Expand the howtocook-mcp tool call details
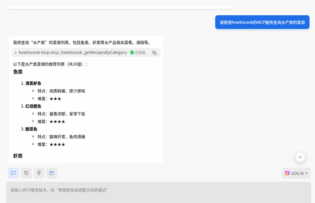This screenshot has width=315, height=203. pyautogui.click(x=16, y=53)
